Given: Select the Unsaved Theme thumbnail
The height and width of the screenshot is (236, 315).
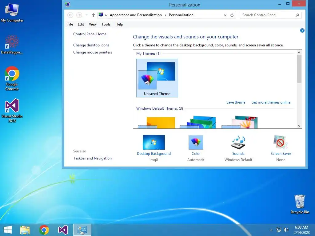Looking at the screenshot, I should click(x=157, y=78).
